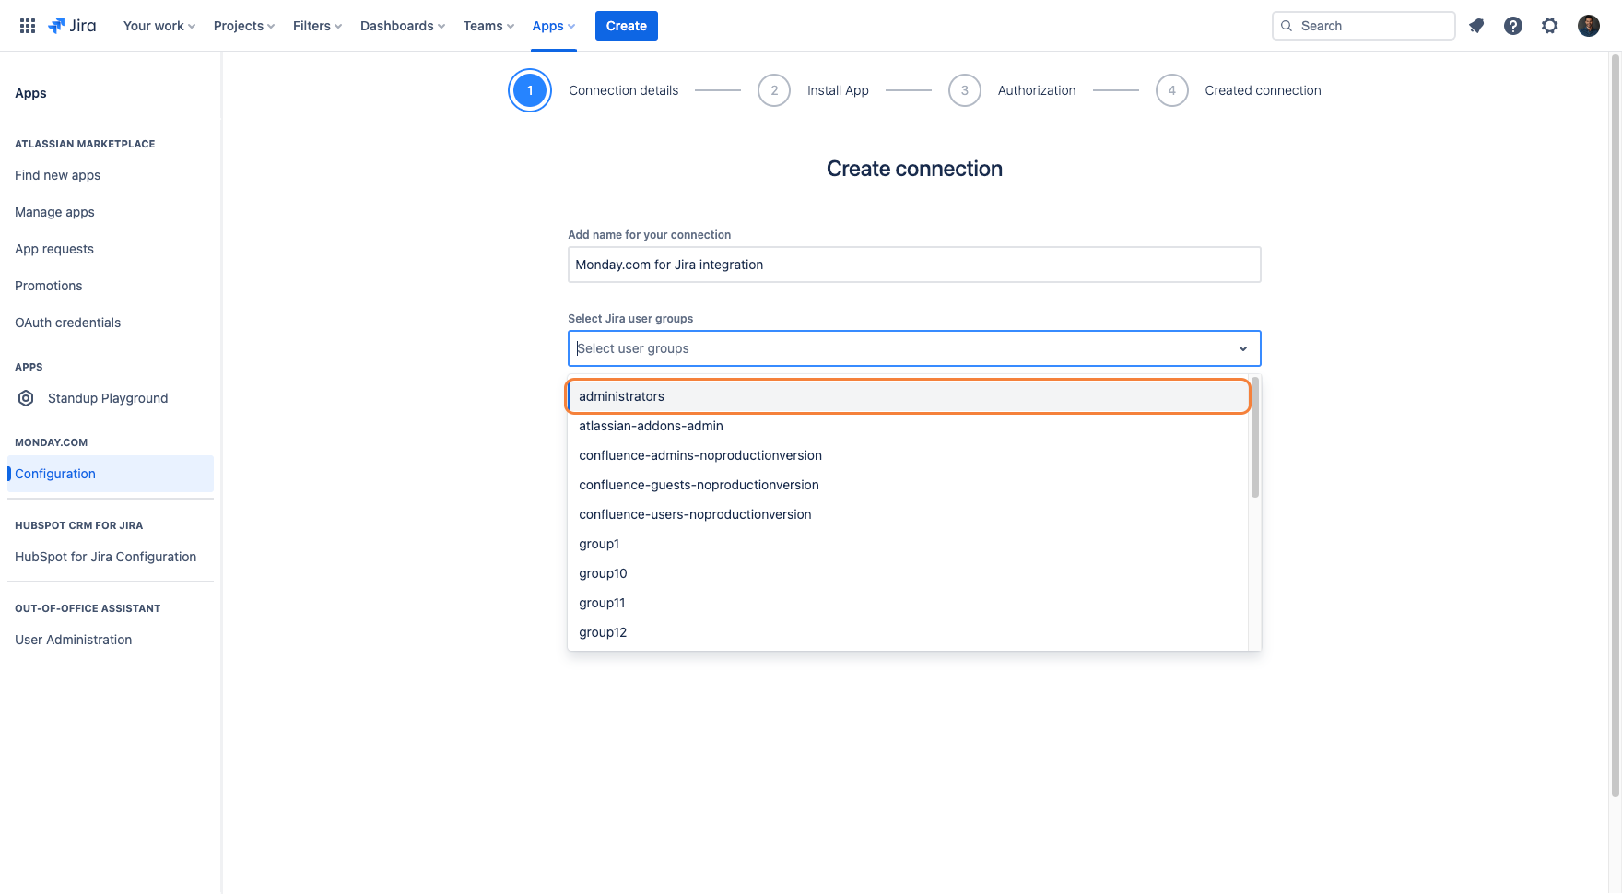The image size is (1622, 894).
Task: Click Add name for your connection label
Action: click(649, 235)
